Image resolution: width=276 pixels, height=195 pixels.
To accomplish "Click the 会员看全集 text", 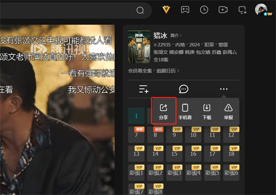I will (140, 71).
